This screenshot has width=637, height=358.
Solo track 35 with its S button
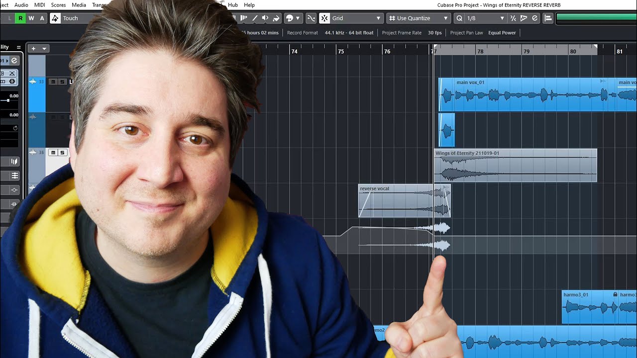62,153
